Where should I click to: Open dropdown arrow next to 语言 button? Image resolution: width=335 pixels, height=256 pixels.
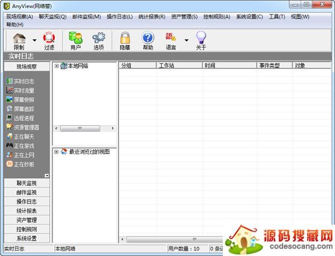point(186,40)
